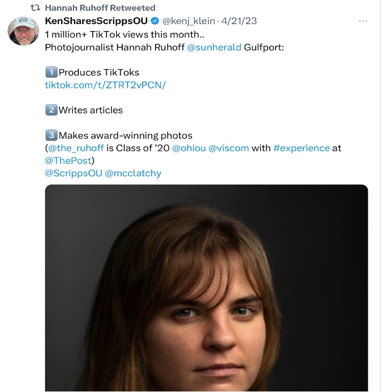Viewport: 385px width, 392px height.
Task: Follow the tiktok.com/t/ZTRT2vPCN/ link
Action: [x=106, y=85]
